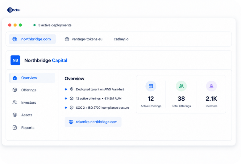Click the green window maximize dot

click(x=20, y=25)
